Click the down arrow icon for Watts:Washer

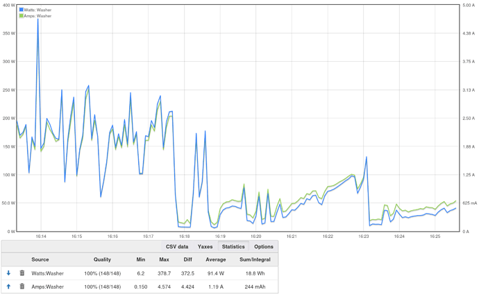8,273
